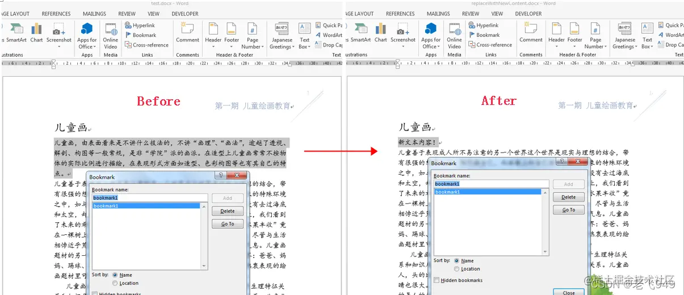Close the right Bookmark dialog with its red X
The width and height of the screenshot is (684, 295).
tap(577, 162)
